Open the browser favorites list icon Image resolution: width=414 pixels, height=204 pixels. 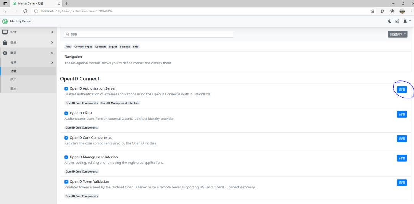(x=383, y=11)
